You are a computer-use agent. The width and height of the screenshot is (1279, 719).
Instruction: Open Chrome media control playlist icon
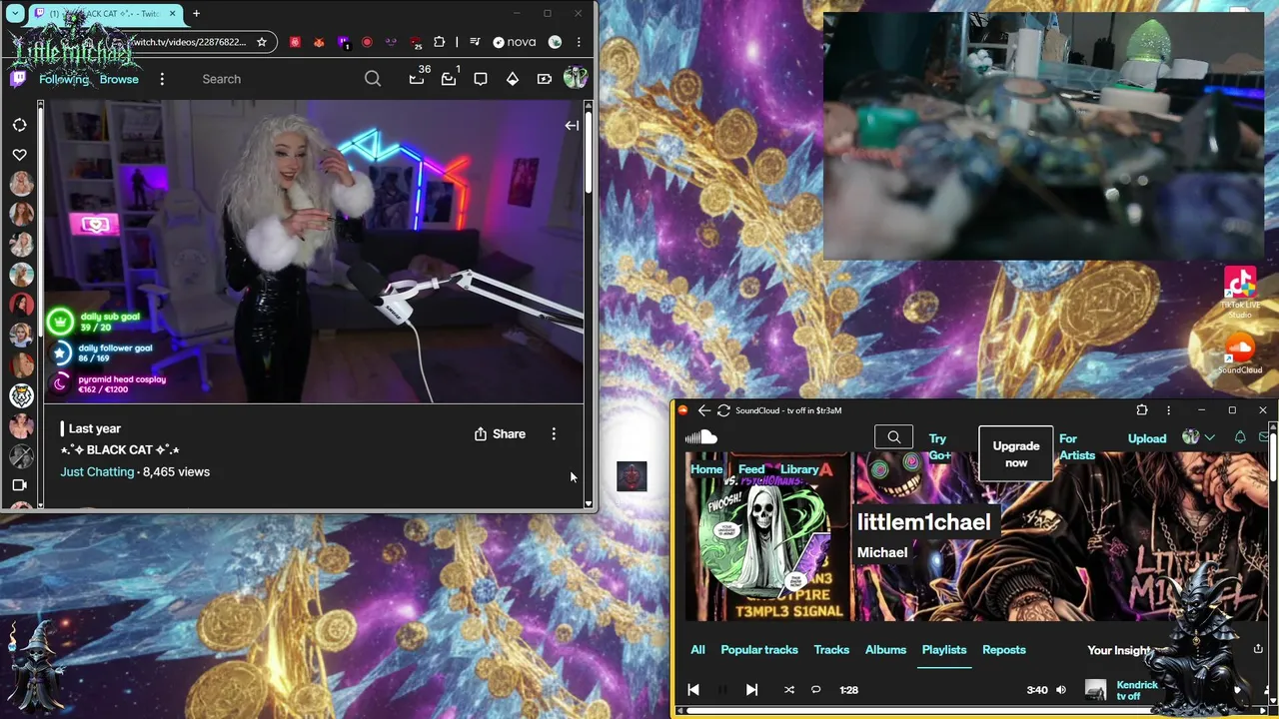click(x=475, y=42)
